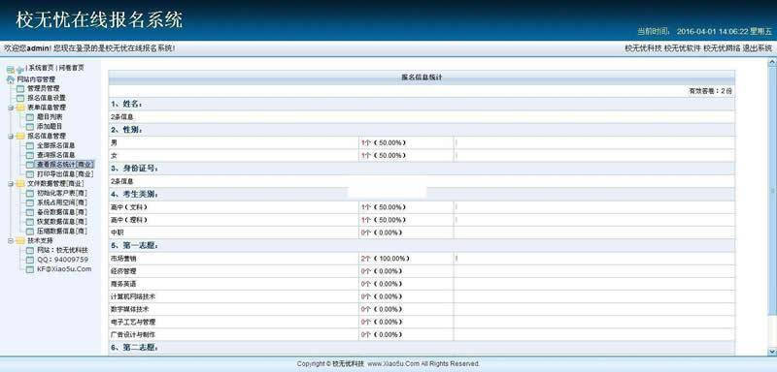The height and width of the screenshot is (372, 777).
Task: Click the 网站内容管理 root tree label
Action: point(36,79)
